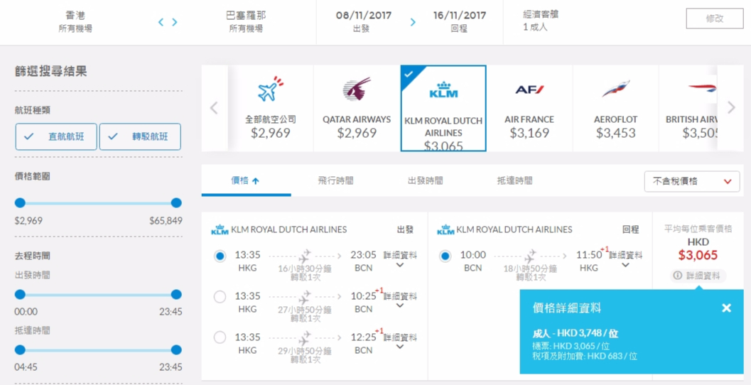Select the outbound flight arriving 12:25
This screenshot has width=751, height=385.
[x=220, y=337]
